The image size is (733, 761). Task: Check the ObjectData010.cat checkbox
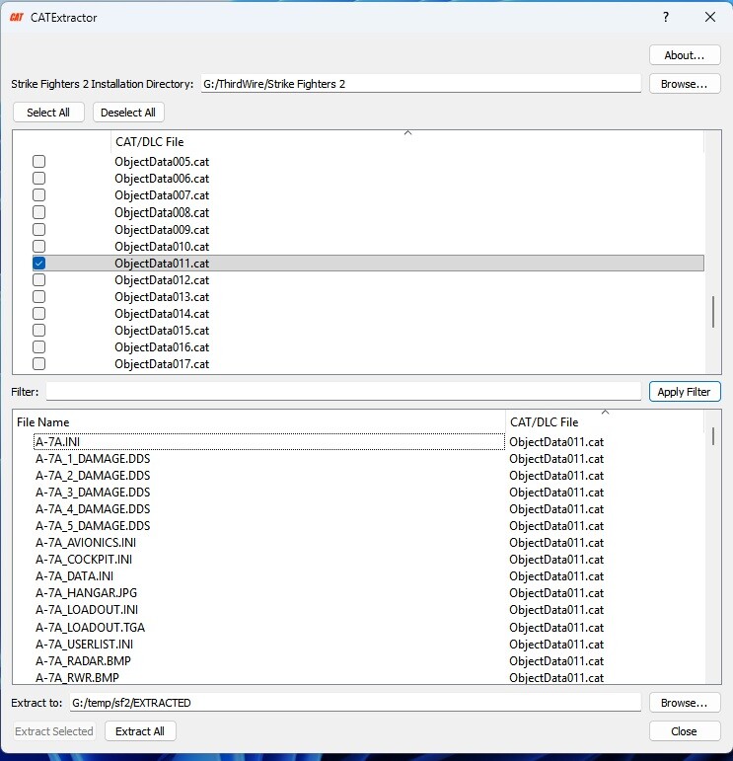[x=38, y=246]
